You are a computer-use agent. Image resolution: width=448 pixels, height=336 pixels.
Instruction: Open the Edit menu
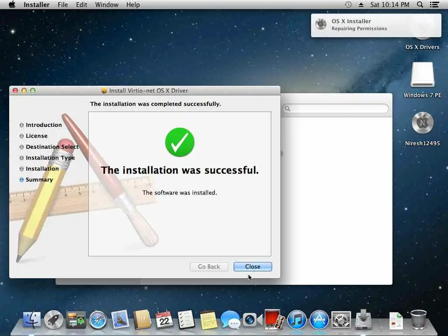pyautogui.click(x=81, y=4)
